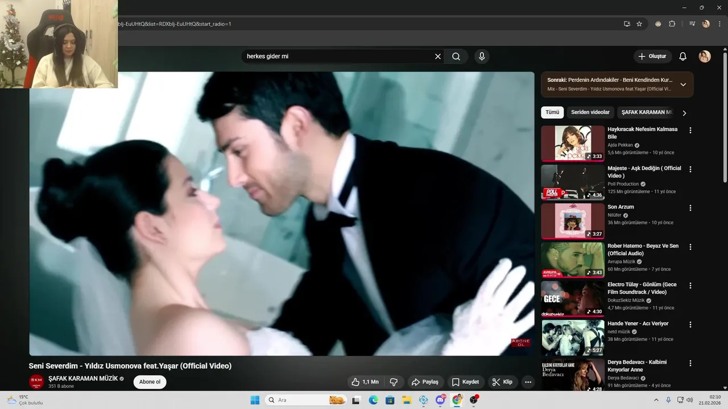728x409 pixels.
Task: Open YouTube notifications bell
Action: (x=683, y=56)
